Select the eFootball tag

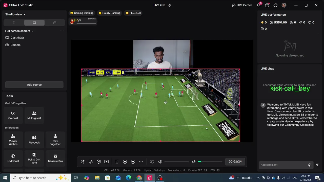click(133, 13)
